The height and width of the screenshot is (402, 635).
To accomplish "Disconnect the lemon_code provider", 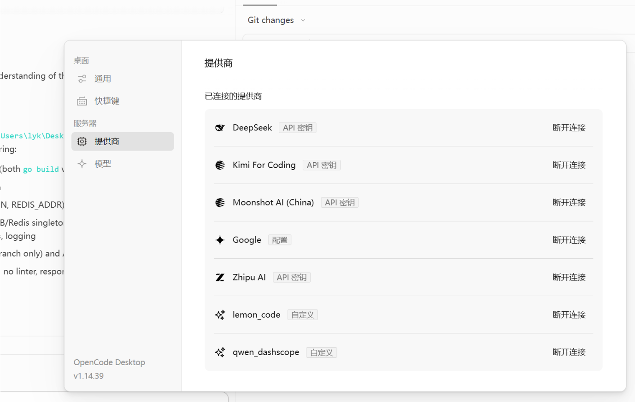I will [569, 315].
